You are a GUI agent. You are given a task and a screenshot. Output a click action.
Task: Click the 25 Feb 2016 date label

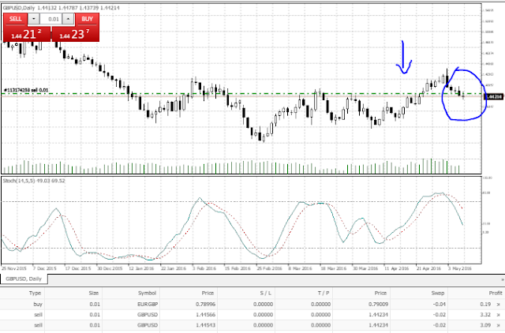269,268
